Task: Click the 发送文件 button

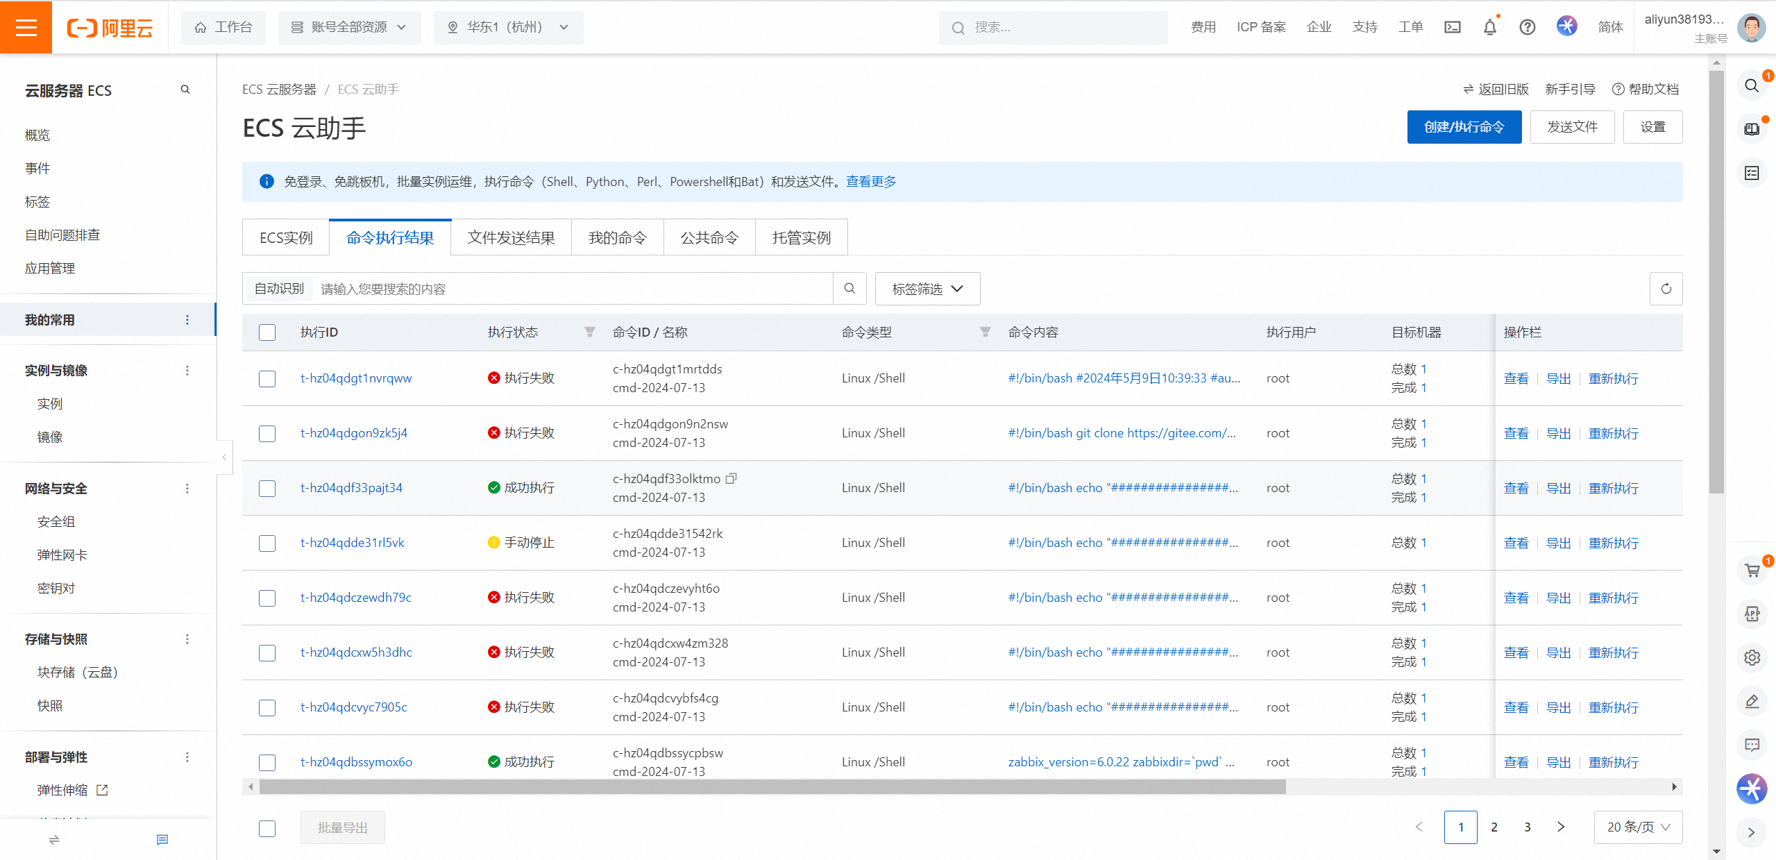Action: pos(1572,127)
